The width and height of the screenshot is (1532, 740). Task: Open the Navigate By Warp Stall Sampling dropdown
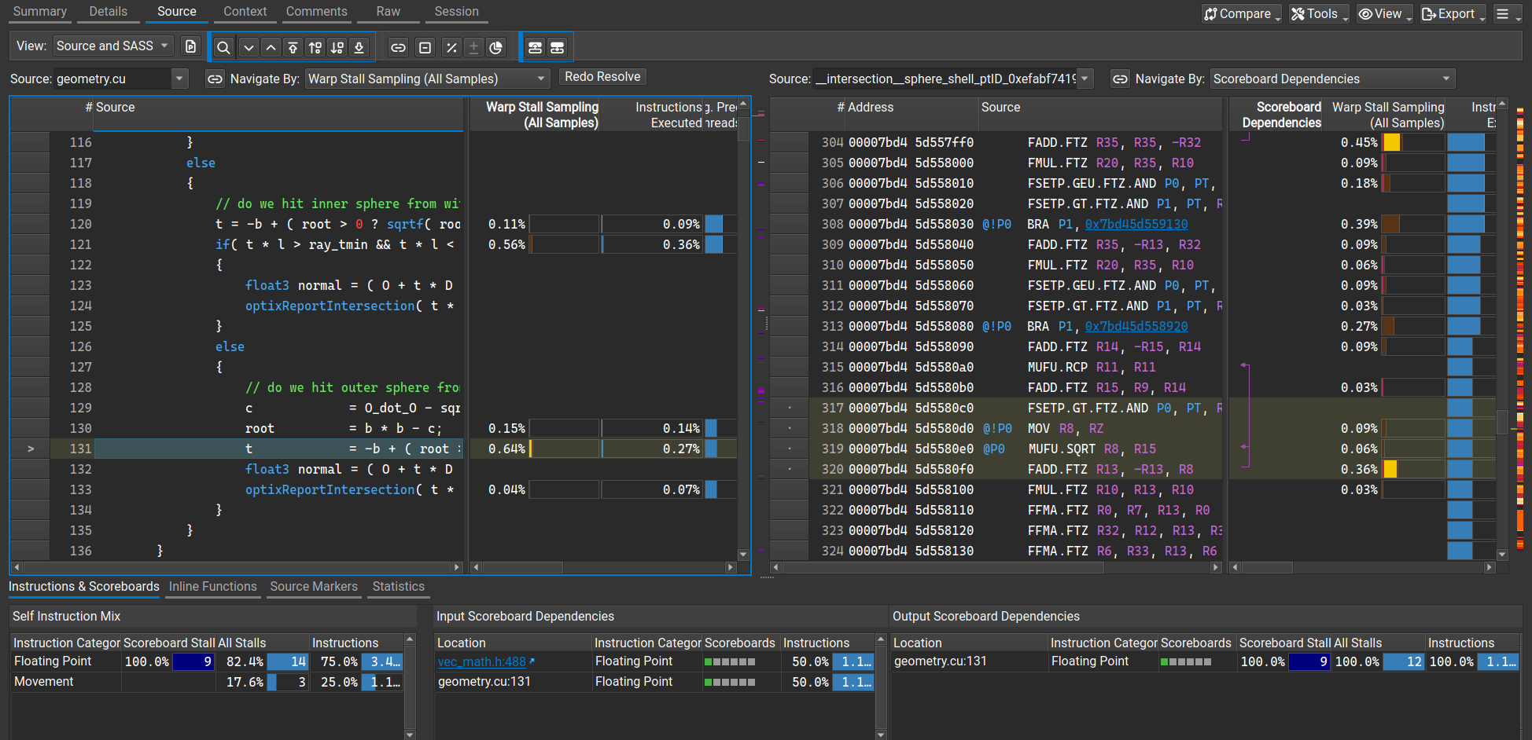[427, 79]
